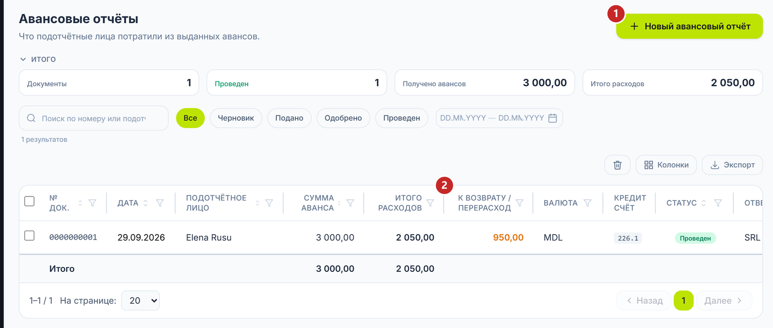Open filter for ДАТА column
This screenshot has width=773, height=328.
click(160, 203)
